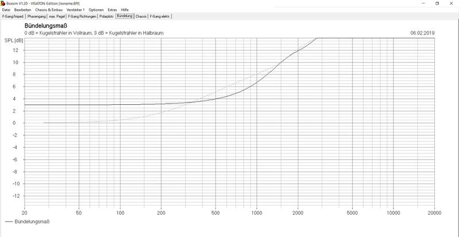
Task: Switch to the max. Pegel tab
Action: (57, 17)
